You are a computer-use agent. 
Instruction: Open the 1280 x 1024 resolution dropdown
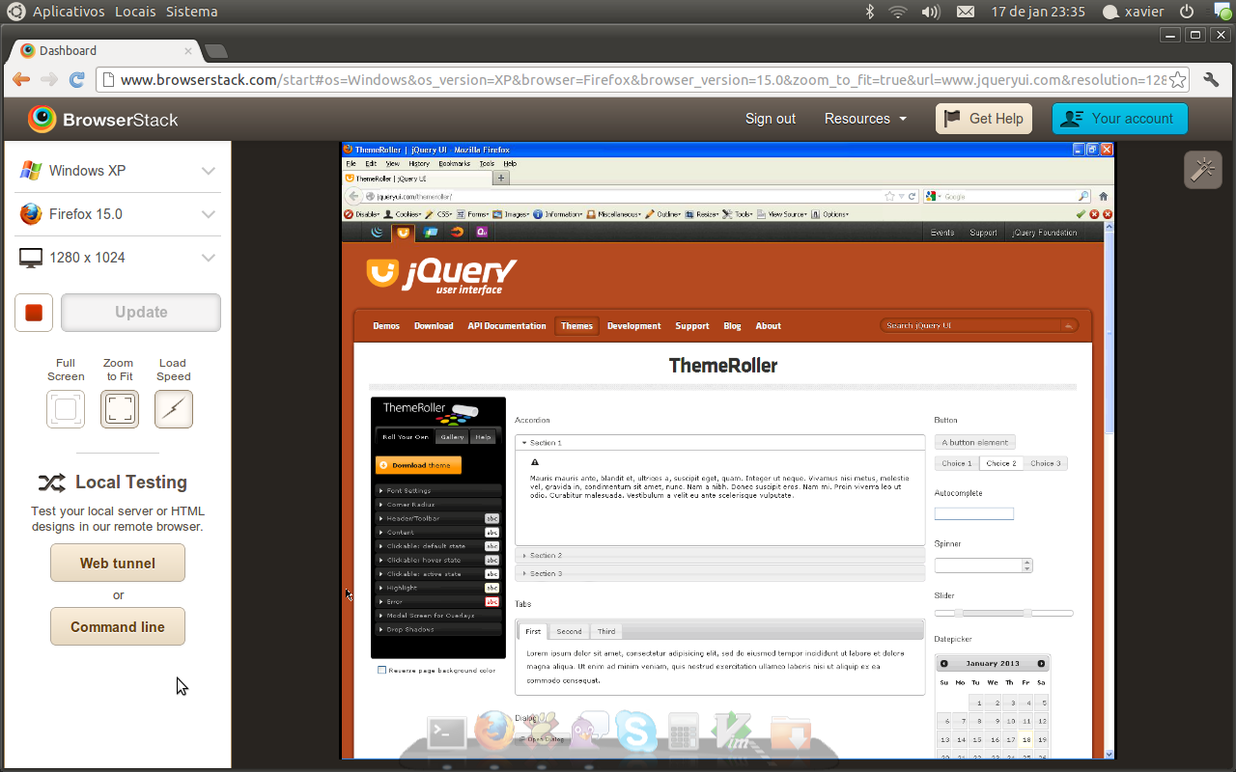pyautogui.click(x=118, y=258)
